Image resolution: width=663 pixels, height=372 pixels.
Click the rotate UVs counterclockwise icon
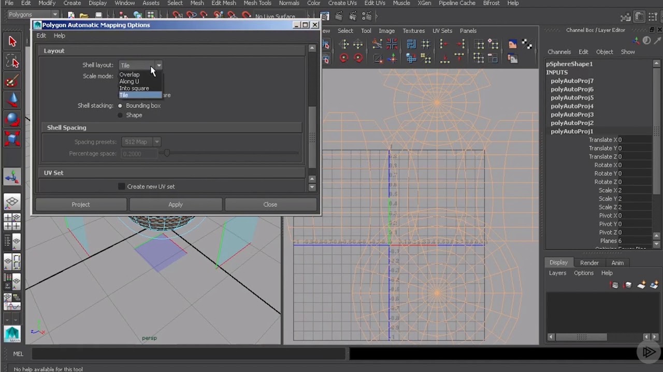tap(344, 58)
